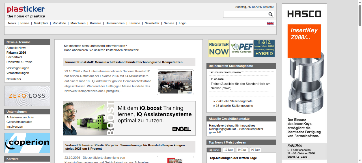Switch to the 30 Tage tab
Viewport: 362px width, 163px height.
click(242, 150)
